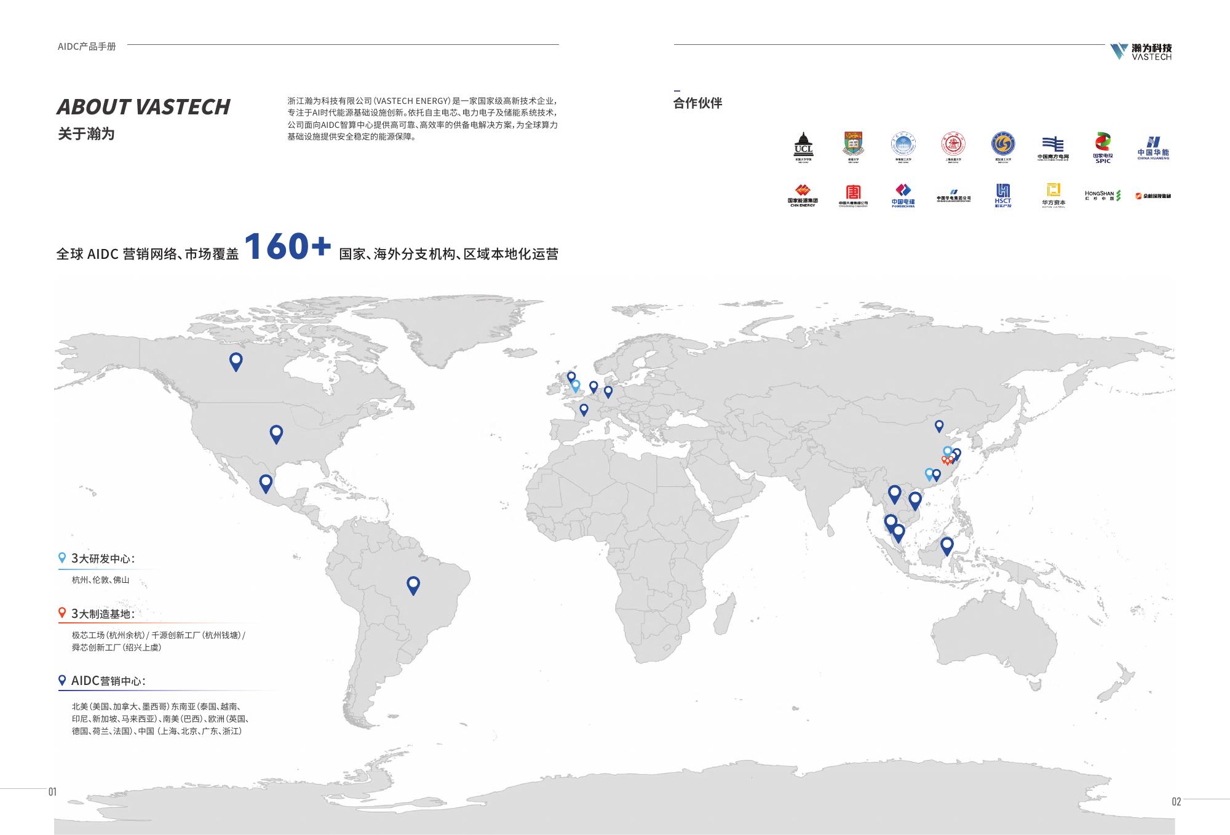Click the AIDC营销中心 legend label
1230x835 pixels.
(x=108, y=681)
